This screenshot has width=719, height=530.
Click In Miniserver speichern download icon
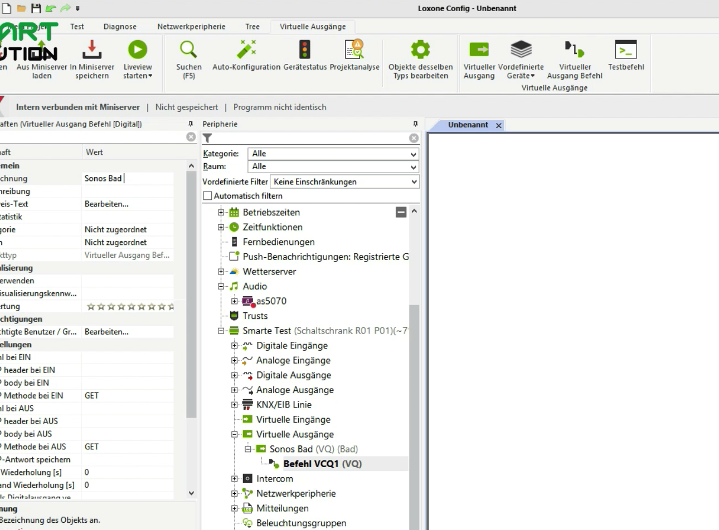pyautogui.click(x=92, y=50)
